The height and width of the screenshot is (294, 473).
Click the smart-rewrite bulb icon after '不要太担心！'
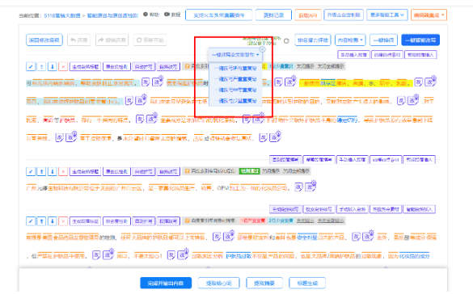pyautogui.click(x=183, y=254)
